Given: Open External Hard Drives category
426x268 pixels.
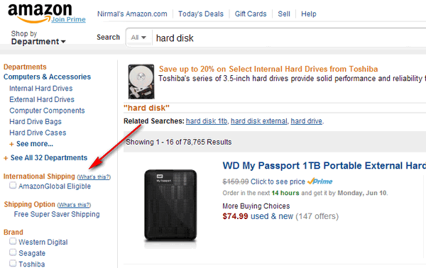Looking at the screenshot, I should pos(42,99).
